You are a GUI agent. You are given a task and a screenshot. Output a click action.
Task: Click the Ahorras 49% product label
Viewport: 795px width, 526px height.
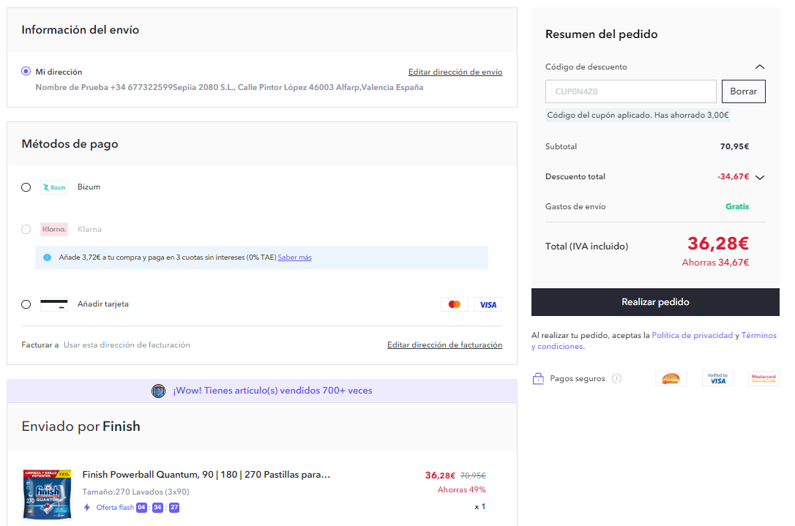pos(461,489)
